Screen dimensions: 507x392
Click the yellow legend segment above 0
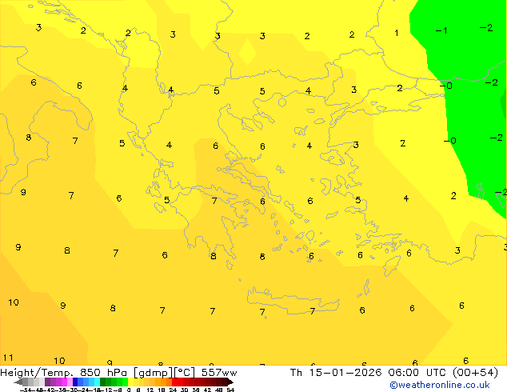130,382
